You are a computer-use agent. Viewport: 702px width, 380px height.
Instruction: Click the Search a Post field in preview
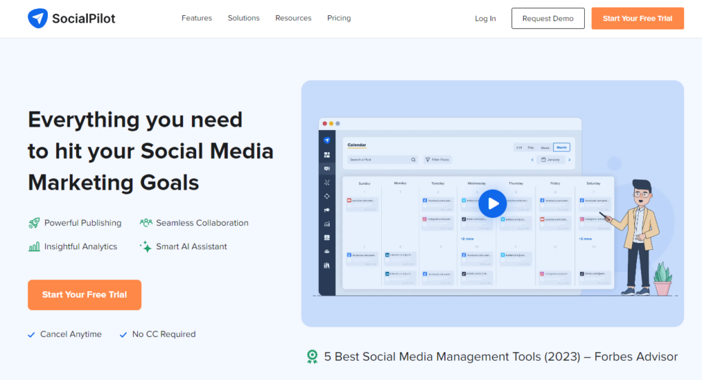383,160
